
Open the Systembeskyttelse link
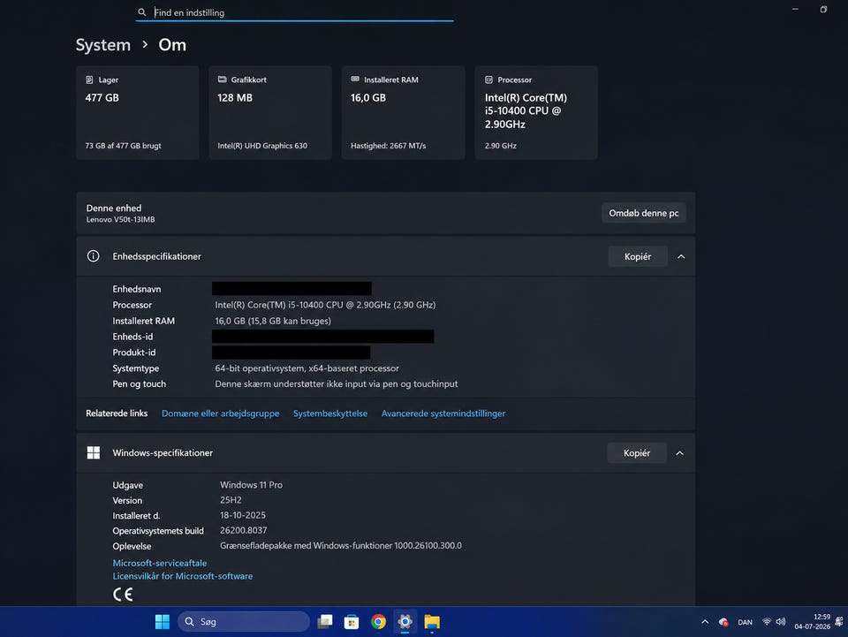click(x=330, y=413)
